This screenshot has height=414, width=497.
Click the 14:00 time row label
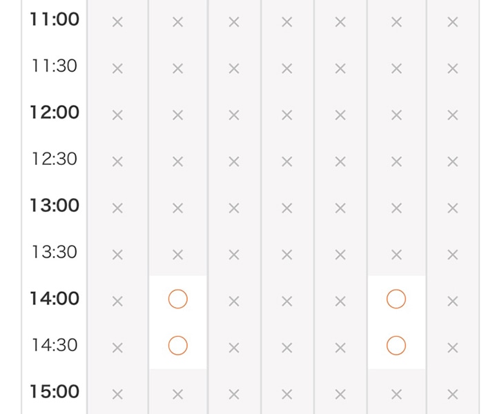tap(55, 298)
